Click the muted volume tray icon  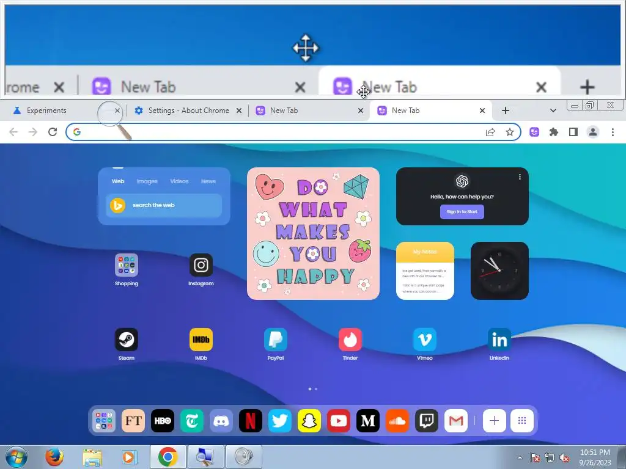565,457
